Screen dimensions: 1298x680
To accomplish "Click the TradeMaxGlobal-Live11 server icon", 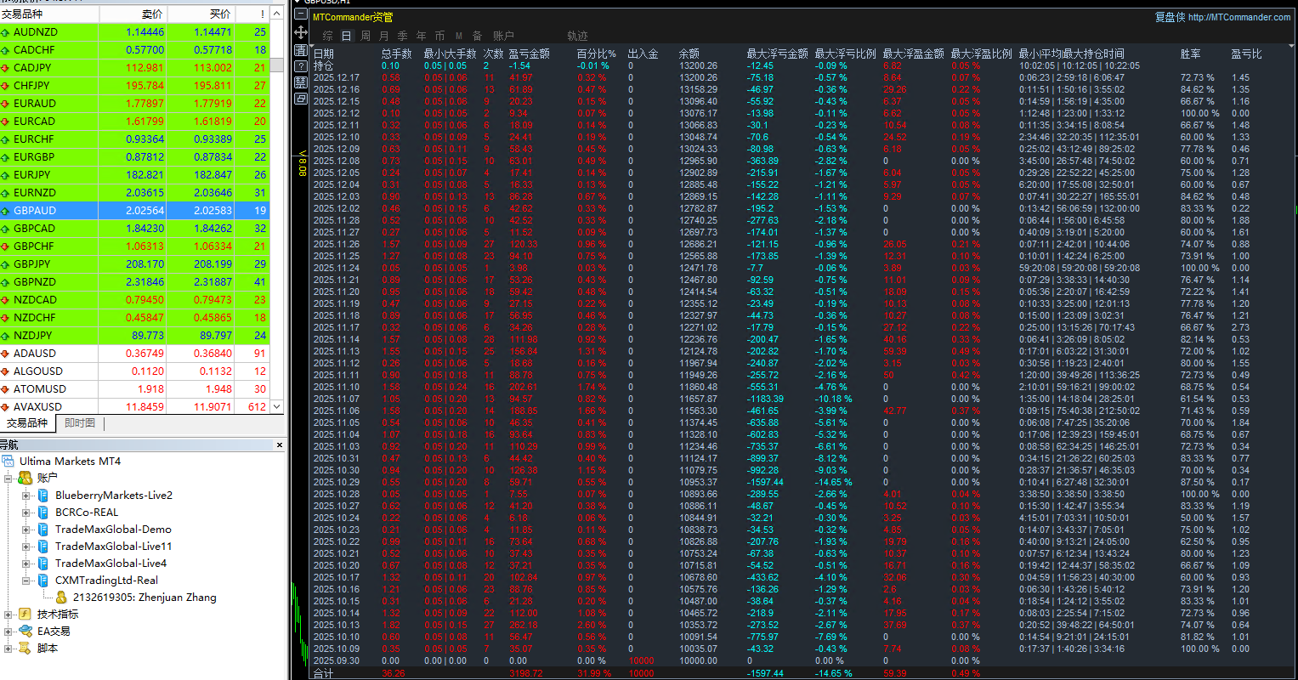I will [x=43, y=547].
